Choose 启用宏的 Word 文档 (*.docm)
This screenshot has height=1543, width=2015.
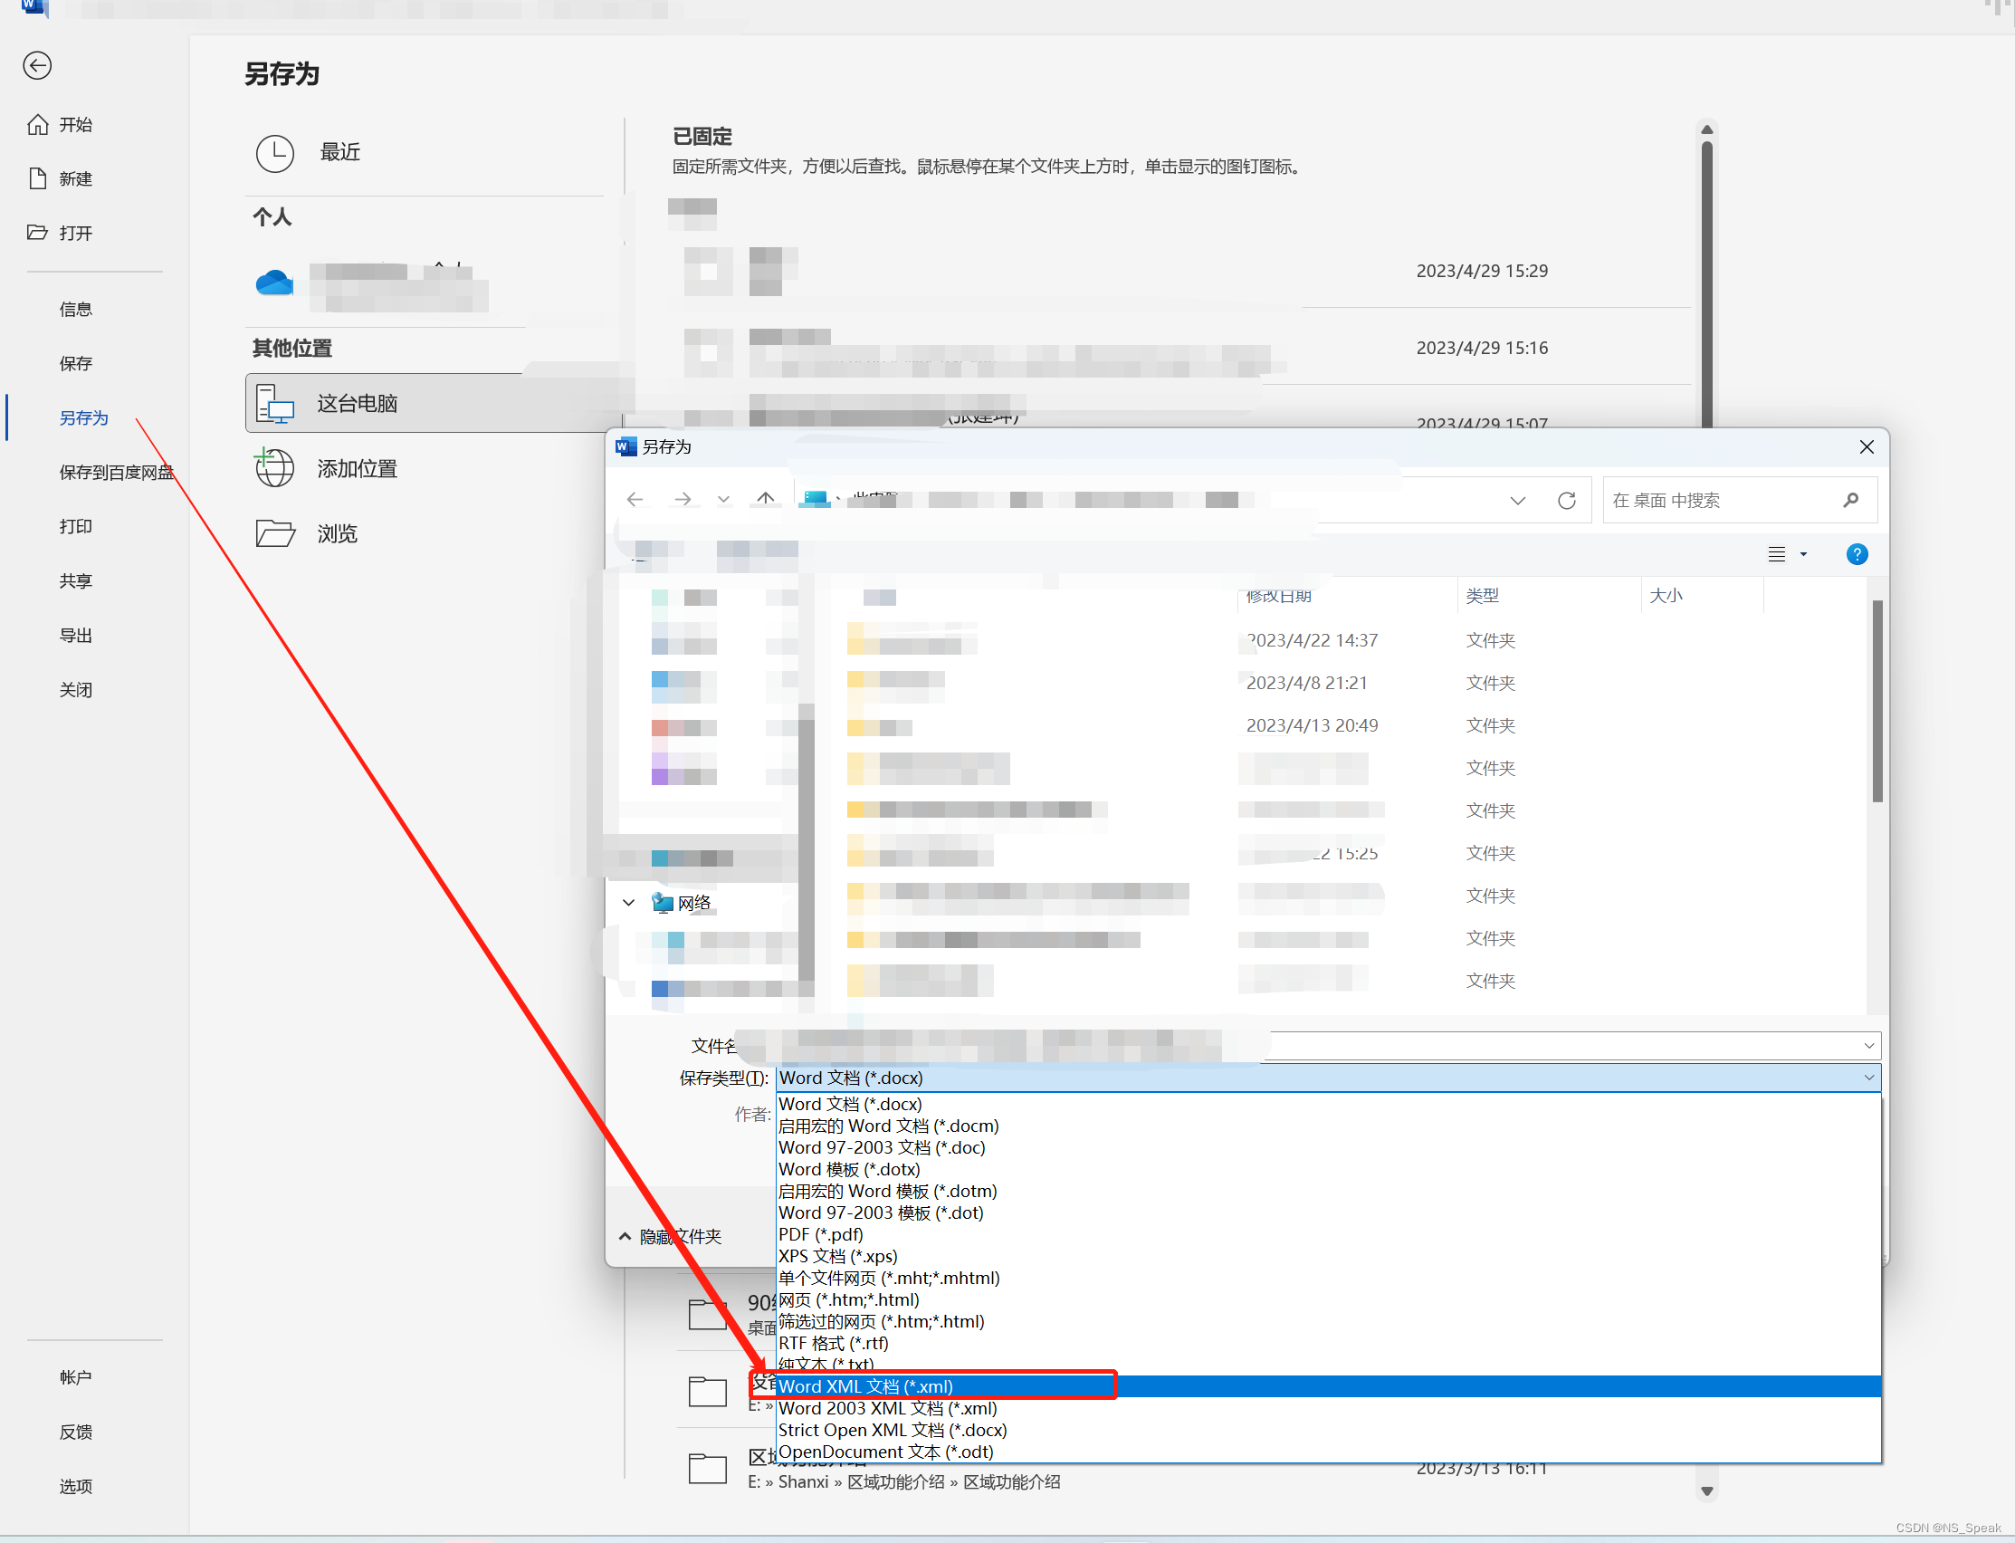pos(1327,1126)
